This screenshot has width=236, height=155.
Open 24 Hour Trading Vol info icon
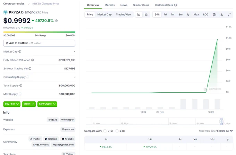click(30, 69)
